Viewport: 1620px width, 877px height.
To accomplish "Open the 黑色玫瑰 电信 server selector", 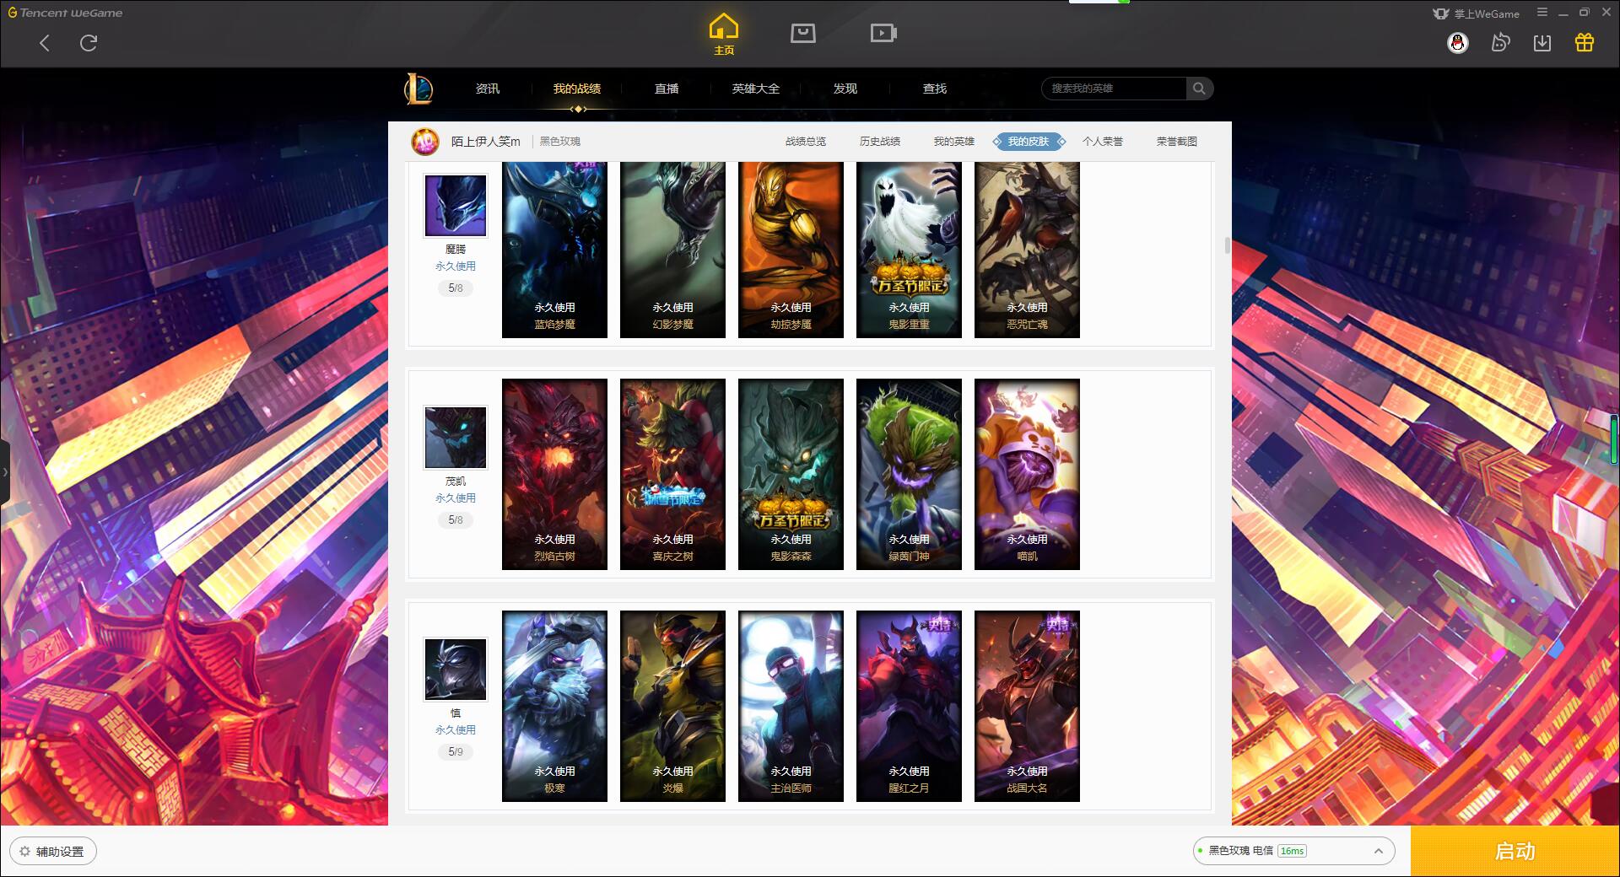I will [1293, 851].
